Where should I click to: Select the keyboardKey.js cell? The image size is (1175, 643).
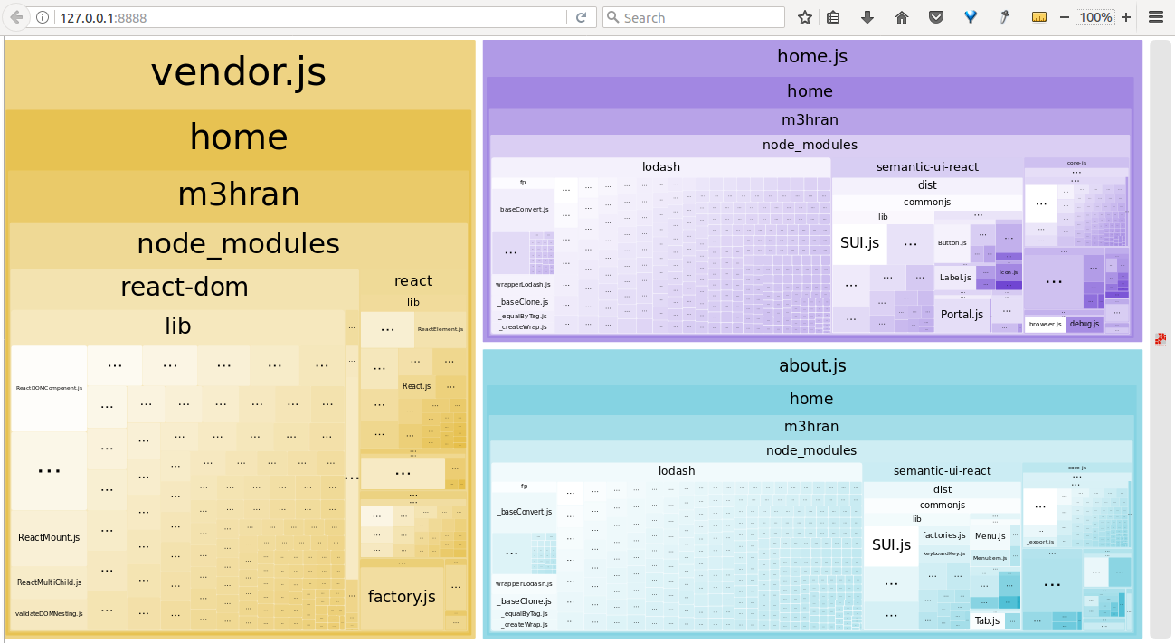(944, 553)
